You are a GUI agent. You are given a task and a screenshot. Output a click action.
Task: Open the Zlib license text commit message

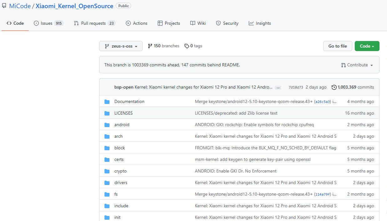pos(236,113)
